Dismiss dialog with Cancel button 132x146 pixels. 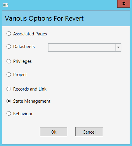pos(89,132)
